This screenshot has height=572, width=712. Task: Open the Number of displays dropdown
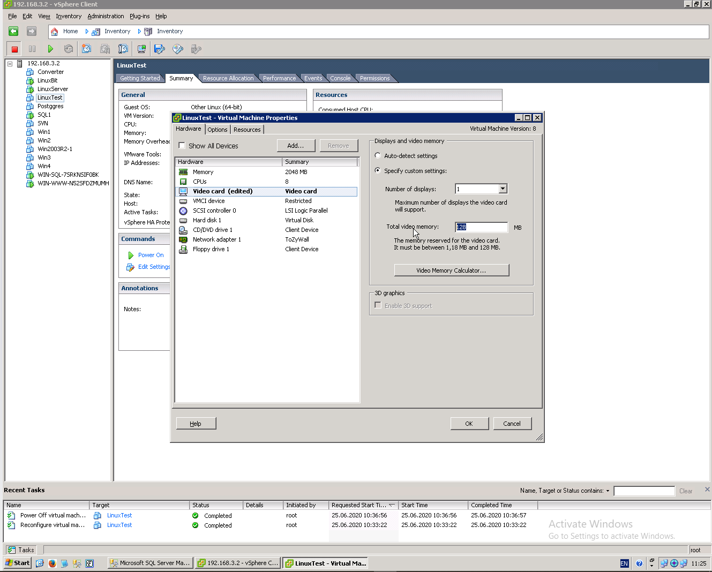coord(503,189)
